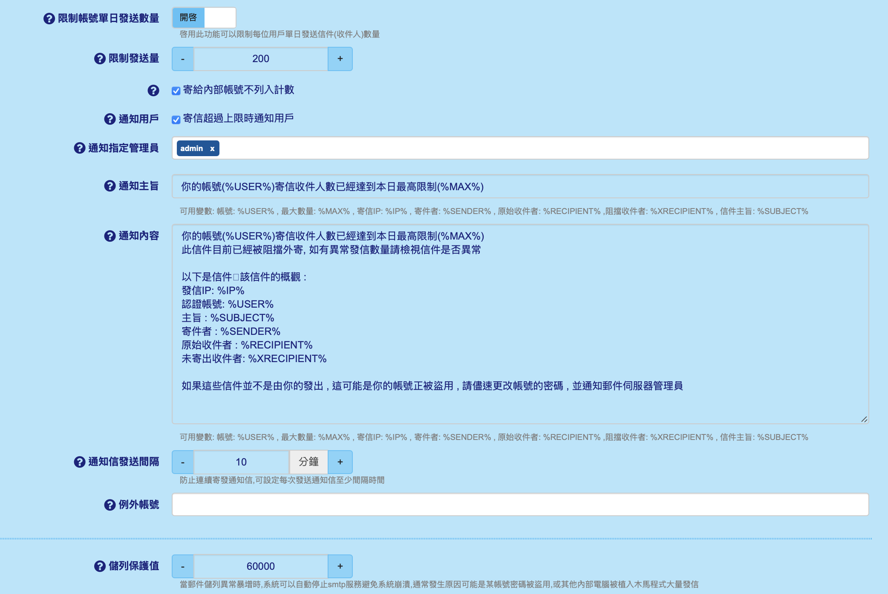Uncheck 寄信超過上限時通知用戶 checkbox
The height and width of the screenshot is (594, 888).
tap(176, 120)
